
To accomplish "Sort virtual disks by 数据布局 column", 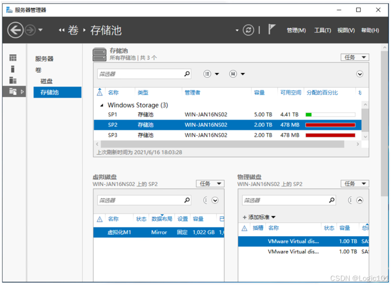I will click(162, 219).
